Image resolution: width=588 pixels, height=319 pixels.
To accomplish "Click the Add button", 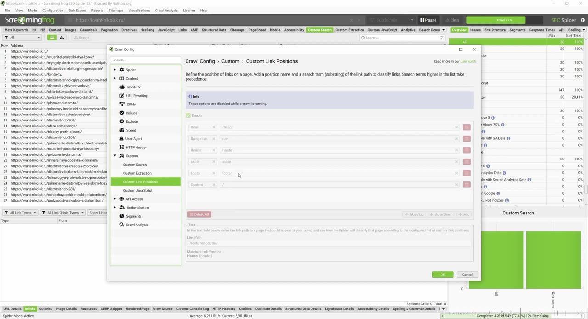I will pyautogui.click(x=464, y=214).
